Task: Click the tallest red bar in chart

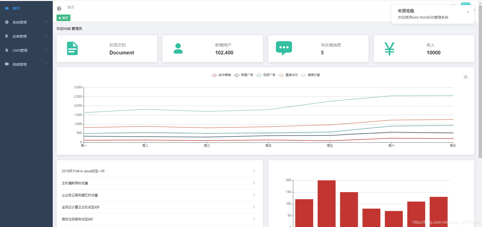Action: coord(326,203)
